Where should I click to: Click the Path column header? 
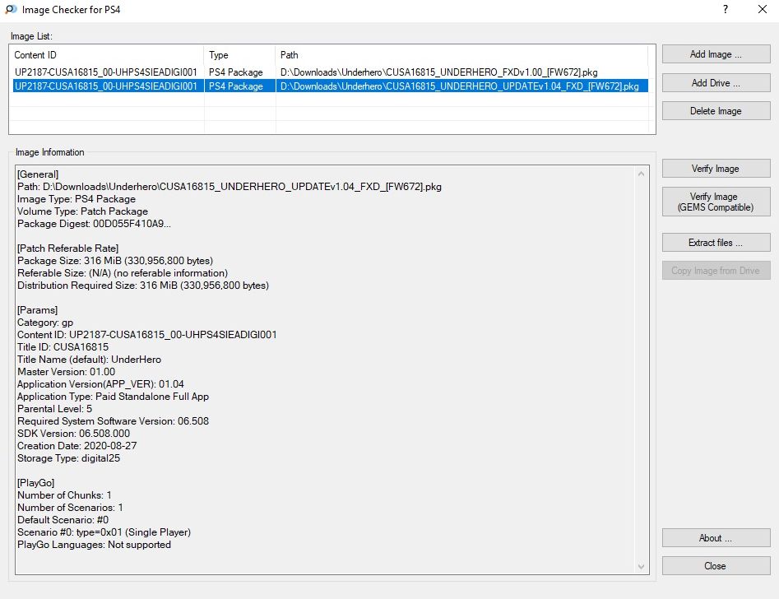(x=461, y=55)
